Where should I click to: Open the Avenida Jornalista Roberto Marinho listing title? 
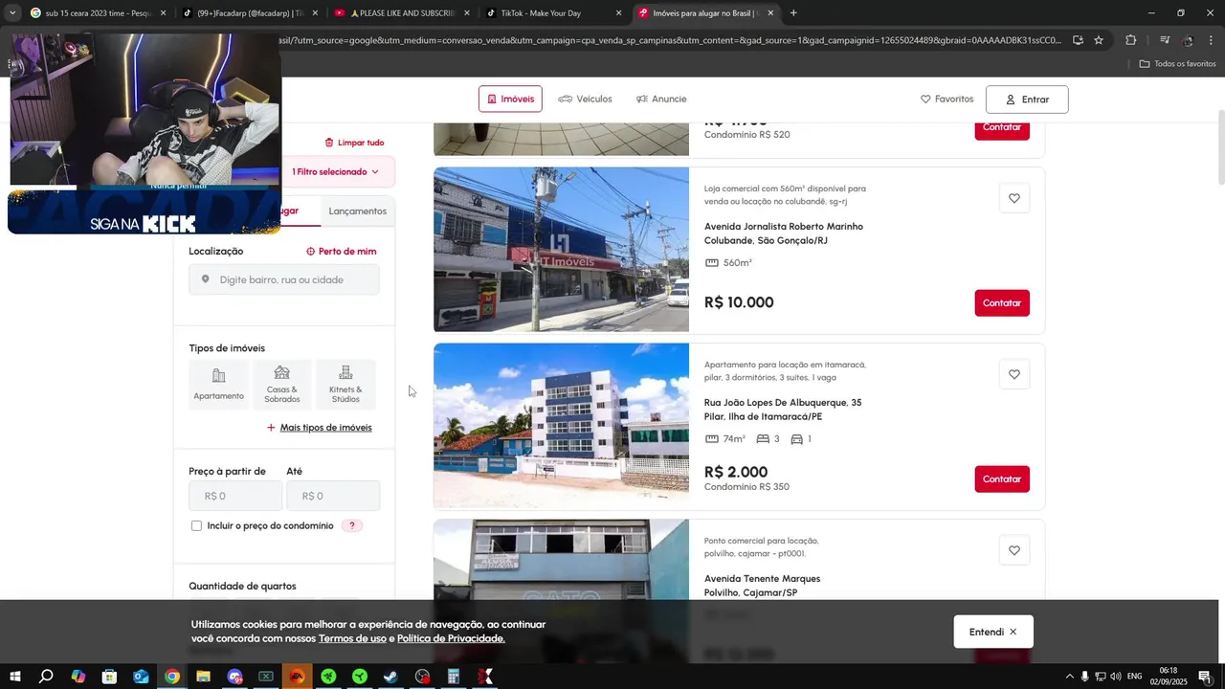pyautogui.click(x=784, y=233)
